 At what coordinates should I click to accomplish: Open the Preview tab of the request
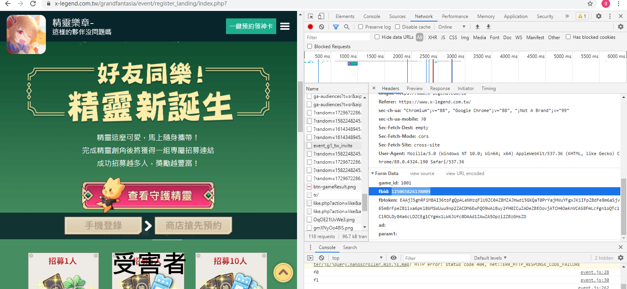click(x=415, y=89)
